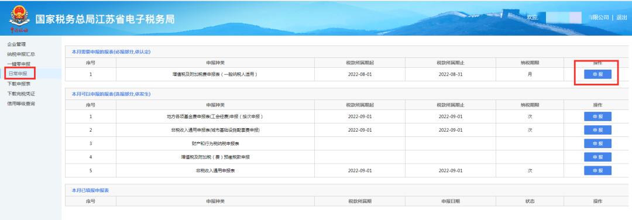Click the 国家税务总局江苏省电子税务局 title
Screen dimensions: 632x220
click(x=105, y=19)
